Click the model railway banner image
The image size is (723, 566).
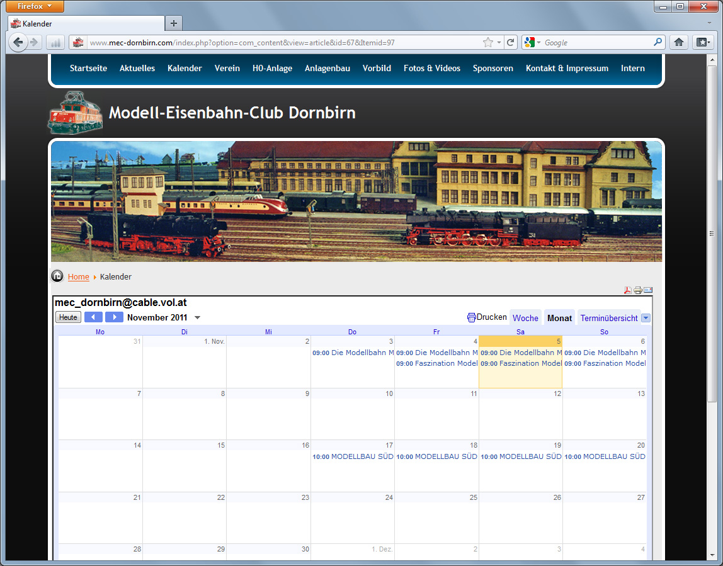tap(356, 201)
